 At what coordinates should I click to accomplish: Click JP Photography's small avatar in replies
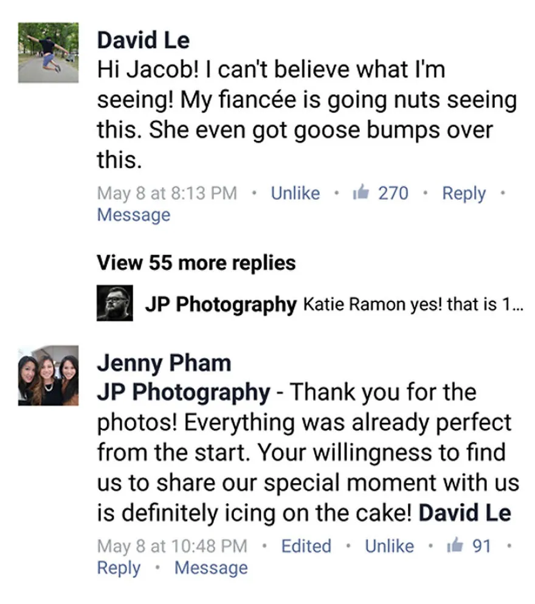click(114, 303)
